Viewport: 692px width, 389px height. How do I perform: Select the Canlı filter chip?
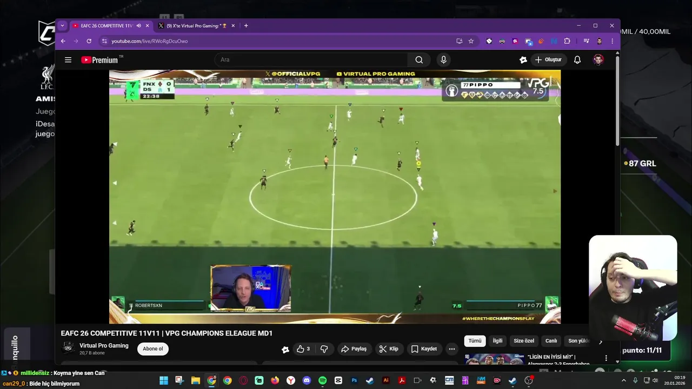pos(551,341)
